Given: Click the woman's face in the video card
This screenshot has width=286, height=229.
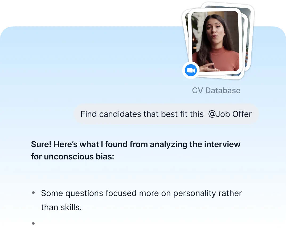Looking at the screenshot, I should coord(215,30).
